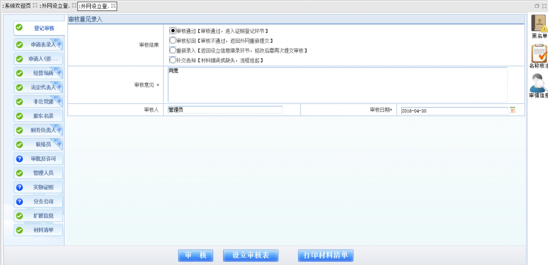The width and height of the screenshot is (548, 265).
Task: Click the 审核日期 date field
Action: point(454,111)
